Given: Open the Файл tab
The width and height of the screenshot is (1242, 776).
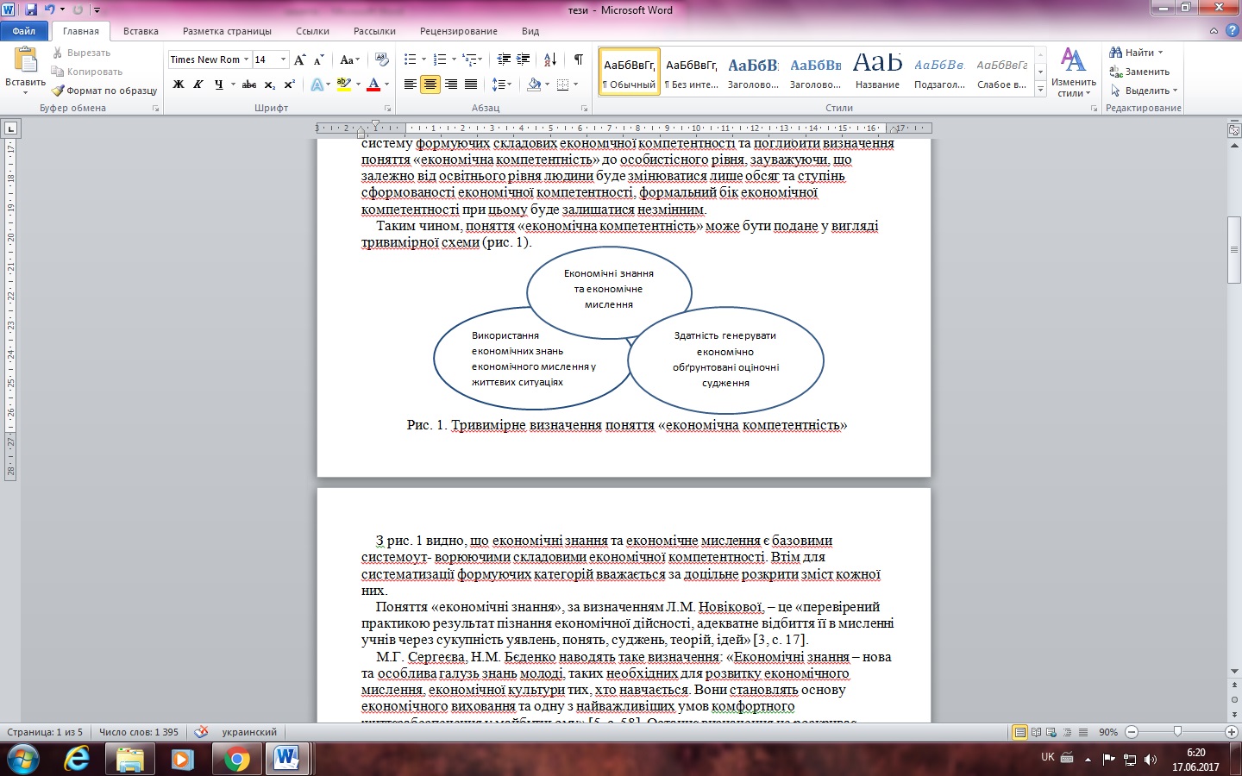Looking at the screenshot, I should 24,31.
